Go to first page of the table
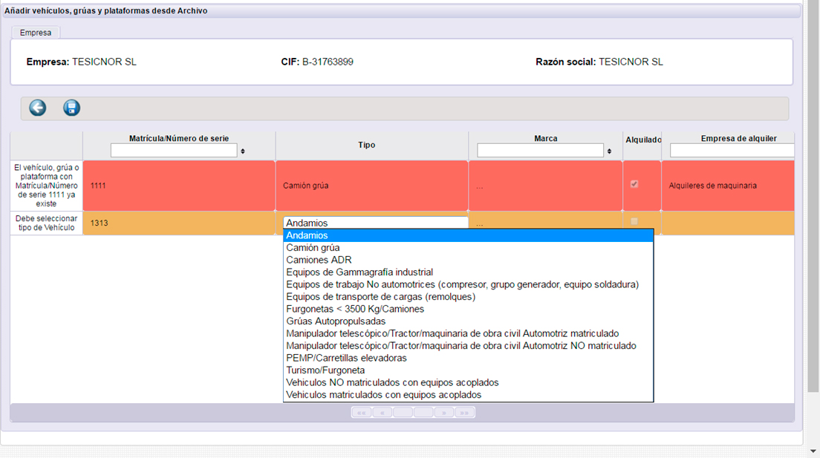Screen dimensions: 820x458 click(x=362, y=413)
